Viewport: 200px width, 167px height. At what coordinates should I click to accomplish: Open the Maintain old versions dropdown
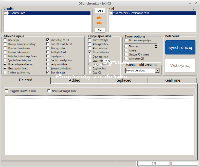(157, 70)
